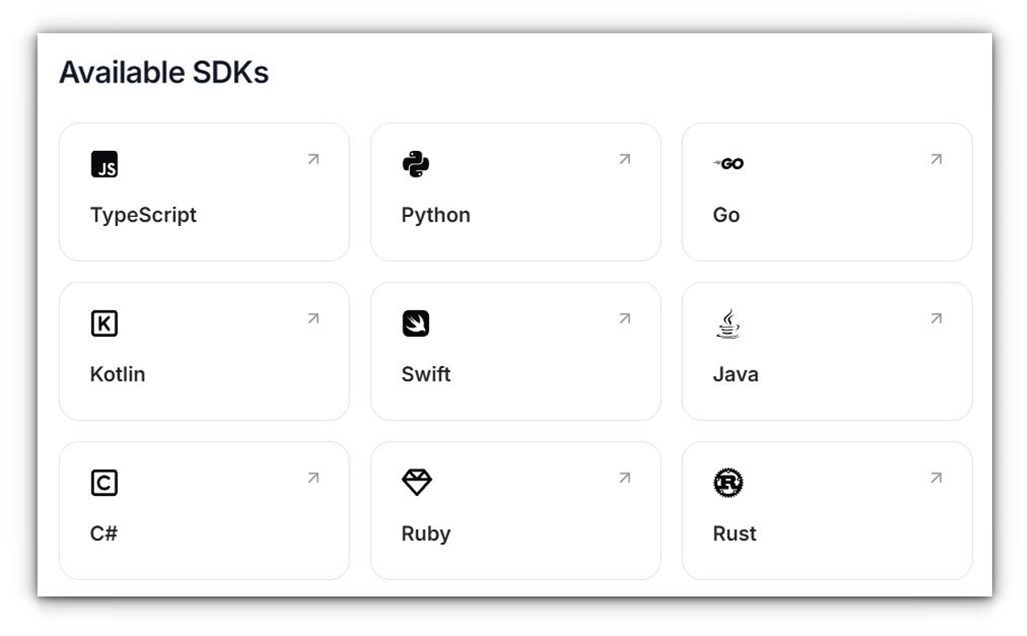This screenshot has height=636, width=1027.
Task: Click the Ruby gem logo icon
Action: pos(416,482)
